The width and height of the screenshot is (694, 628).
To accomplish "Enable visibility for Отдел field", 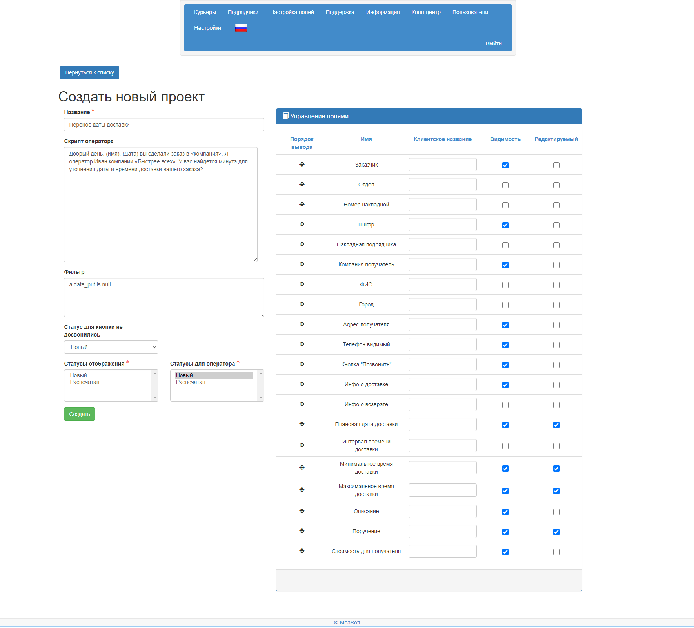I will (505, 185).
